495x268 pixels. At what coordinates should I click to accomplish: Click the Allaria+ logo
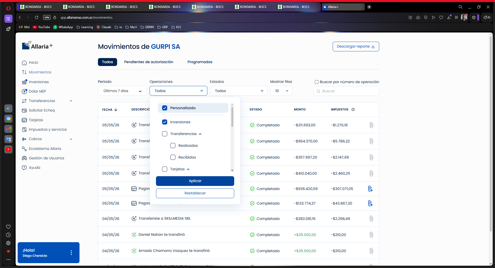[x=37, y=46]
